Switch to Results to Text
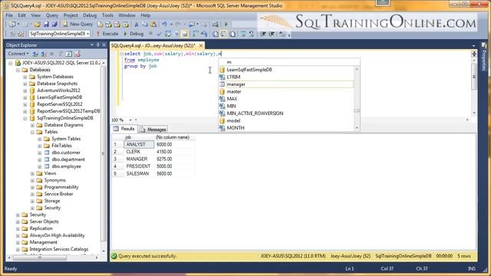 (x=215, y=34)
